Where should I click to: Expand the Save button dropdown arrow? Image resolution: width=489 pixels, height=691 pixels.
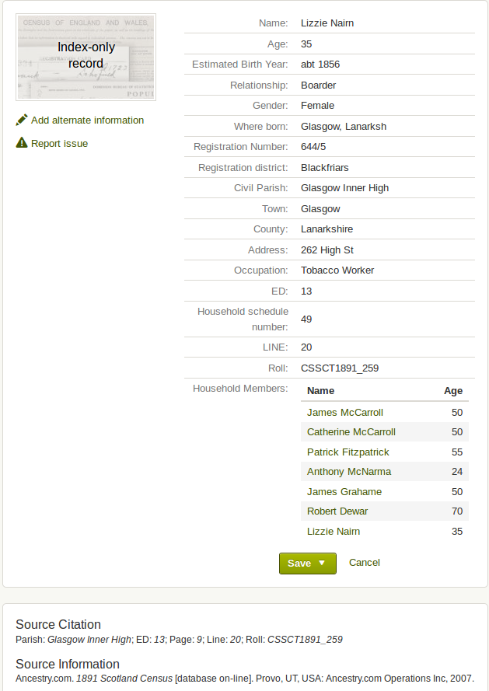322,563
